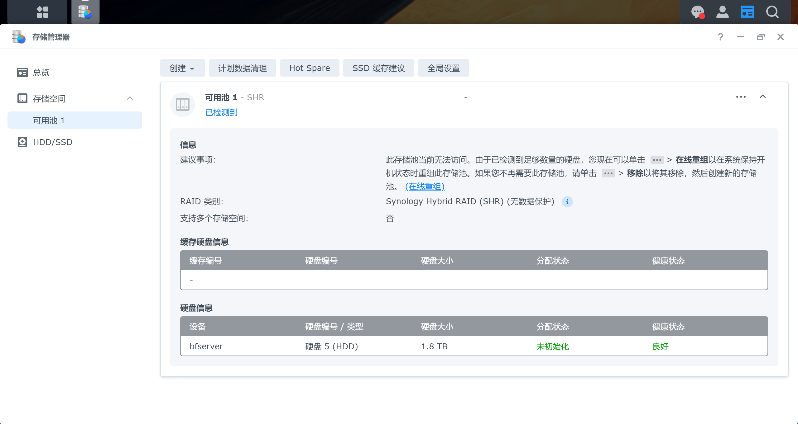Click the 可用池 1 - SHR title
The image size is (798, 424).
[x=234, y=97]
